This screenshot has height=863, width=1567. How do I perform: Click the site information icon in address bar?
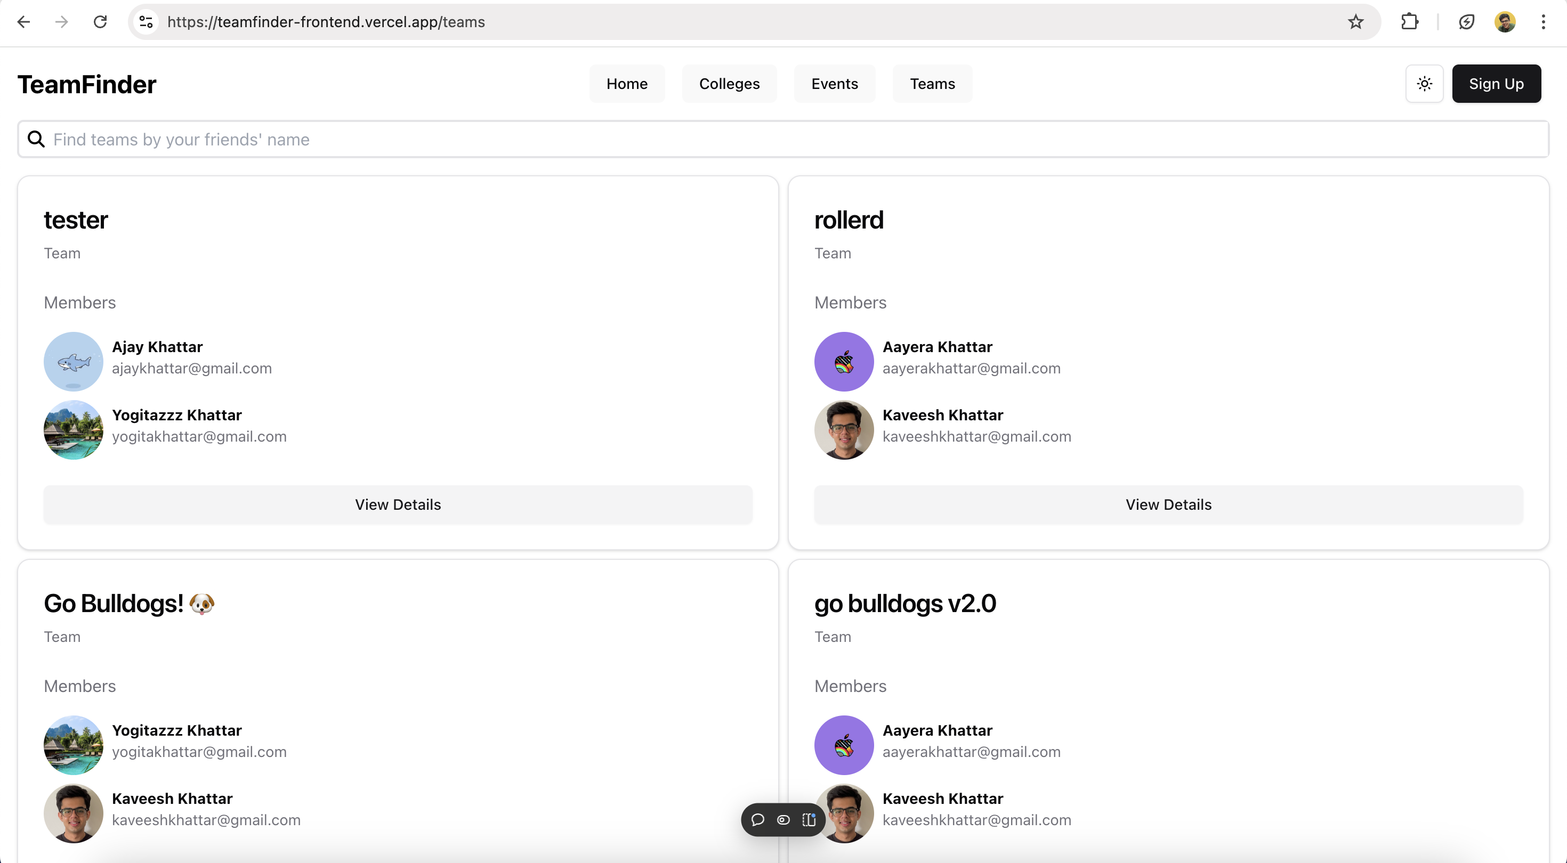tap(146, 22)
